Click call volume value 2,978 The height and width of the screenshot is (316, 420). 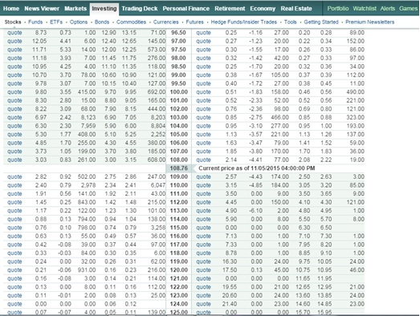pyautogui.click(x=88, y=185)
